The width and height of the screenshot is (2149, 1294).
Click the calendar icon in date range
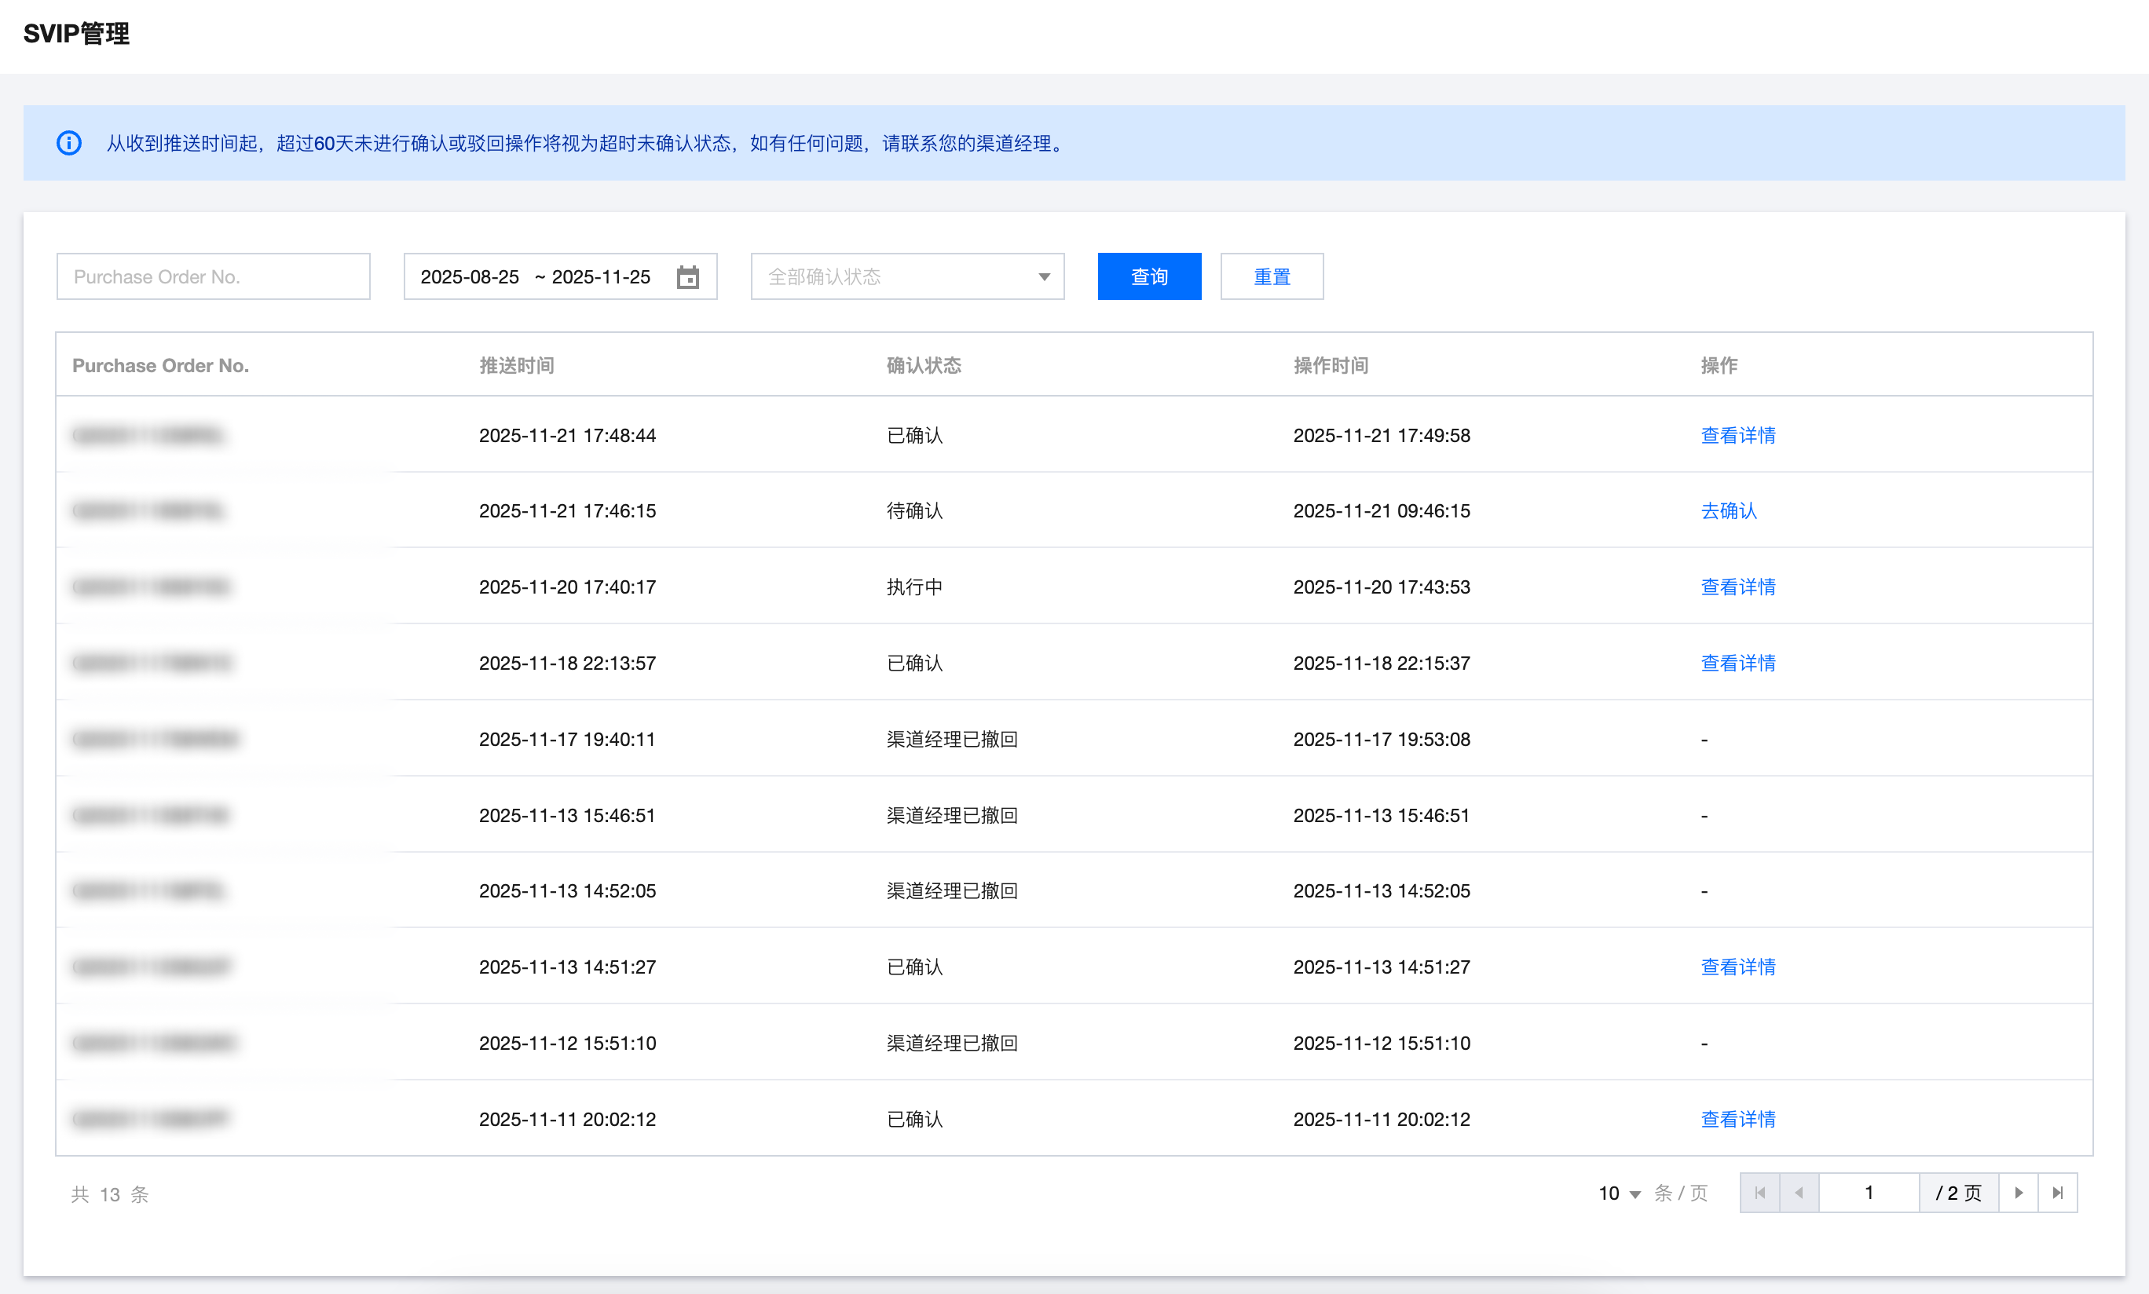[x=687, y=277]
